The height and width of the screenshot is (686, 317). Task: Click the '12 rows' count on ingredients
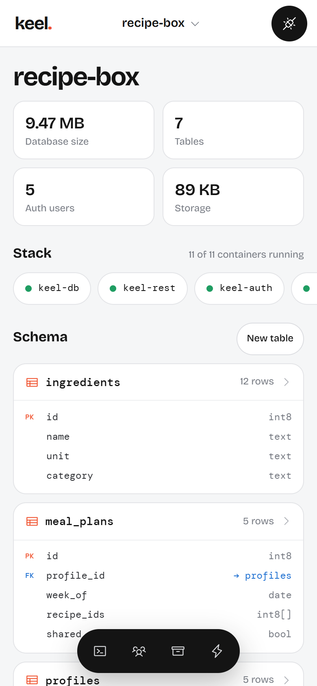pyautogui.click(x=257, y=382)
